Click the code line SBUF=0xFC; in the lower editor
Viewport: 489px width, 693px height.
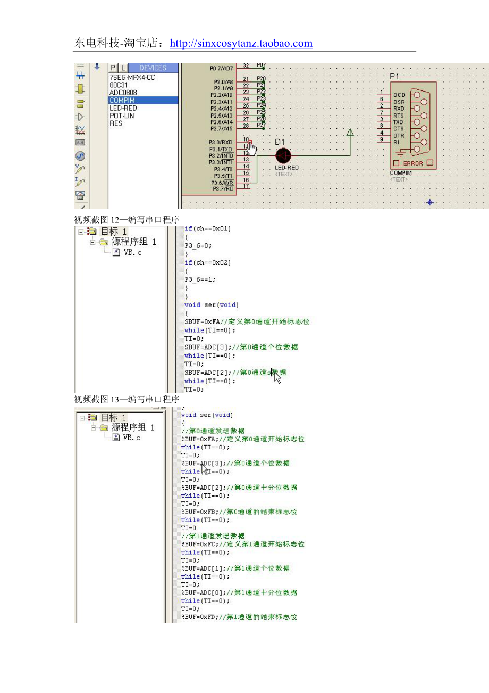[x=243, y=544]
